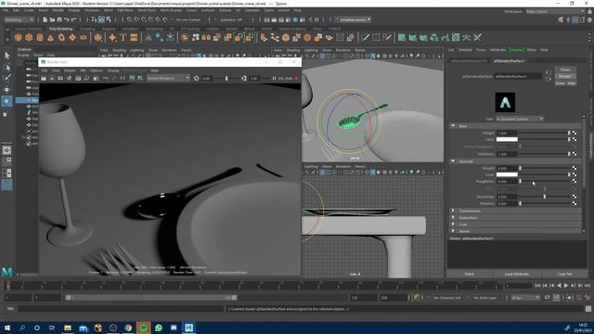Toggle loop playback mode button

[548, 298]
